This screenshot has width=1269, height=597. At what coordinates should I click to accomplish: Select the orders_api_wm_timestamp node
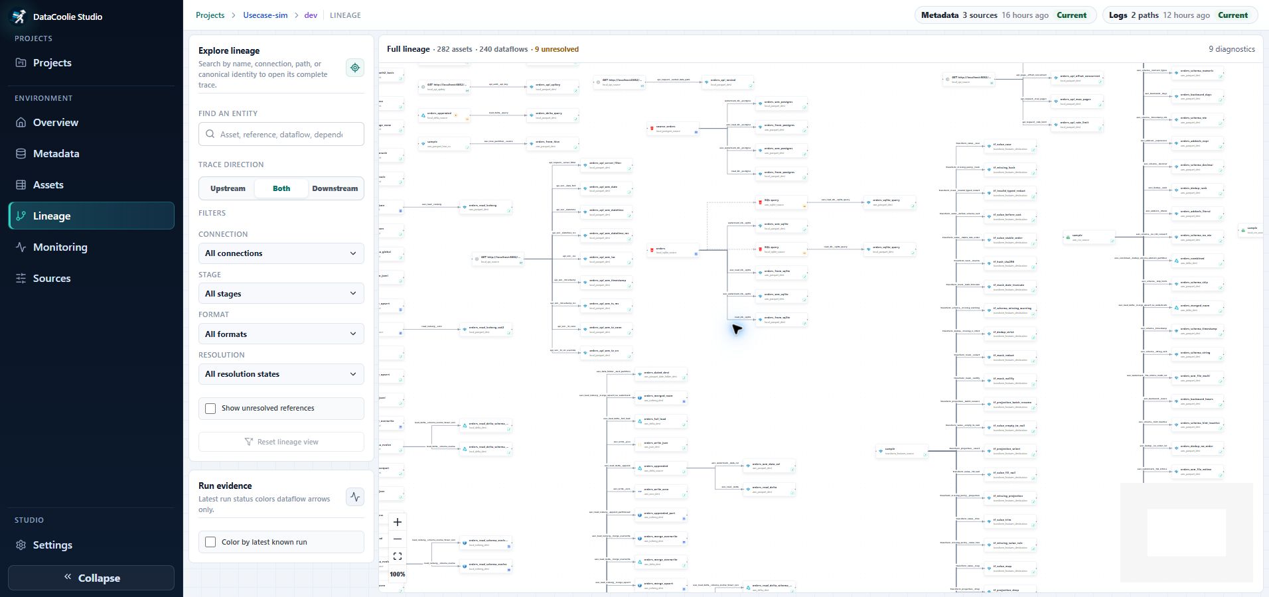[607, 282]
